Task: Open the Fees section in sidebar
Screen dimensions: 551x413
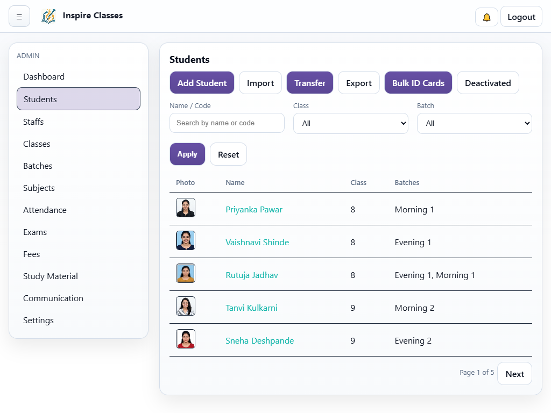Action: tap(31, 254)
